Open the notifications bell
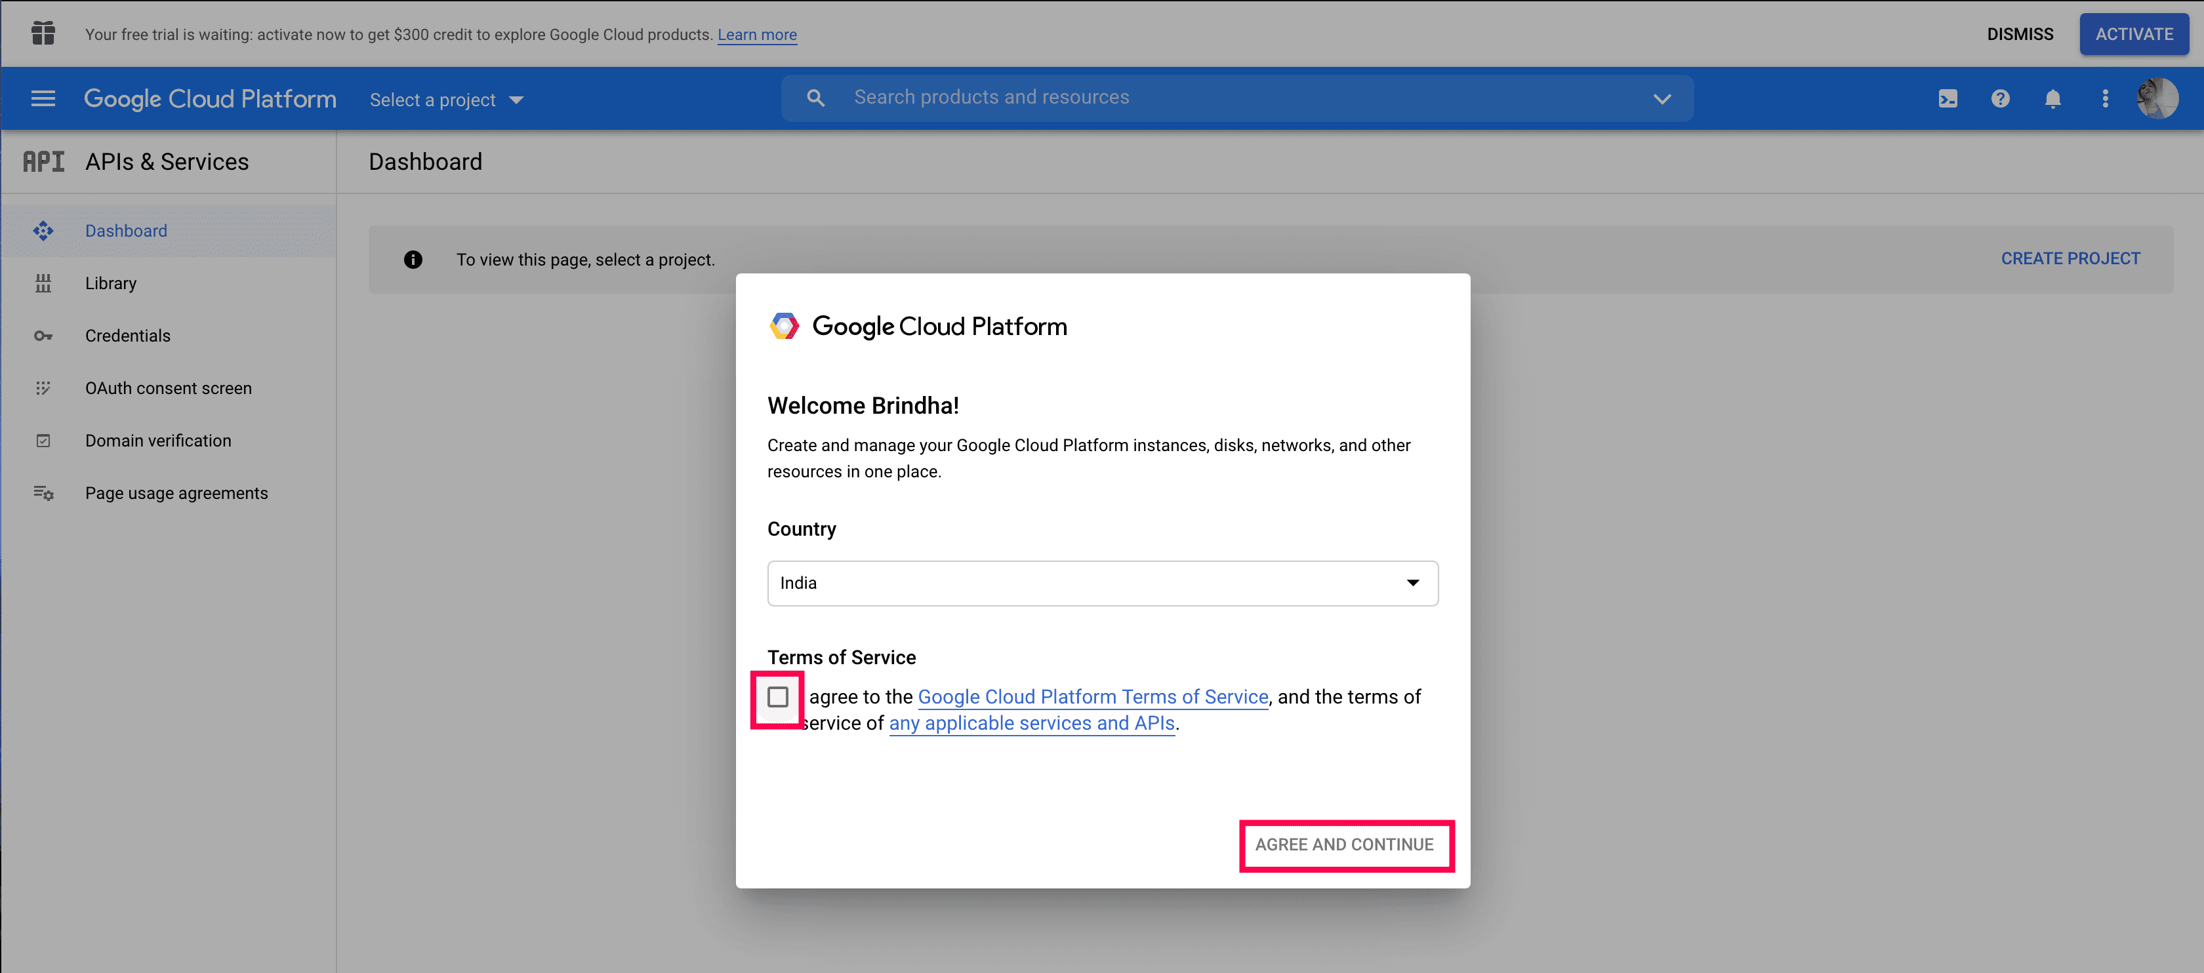Viewport: 2204px width, 973px height. point(2052,98)
